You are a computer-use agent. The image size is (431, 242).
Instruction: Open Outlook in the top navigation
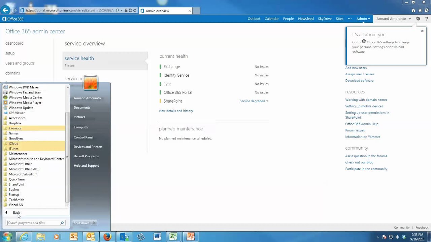(254, 19)
